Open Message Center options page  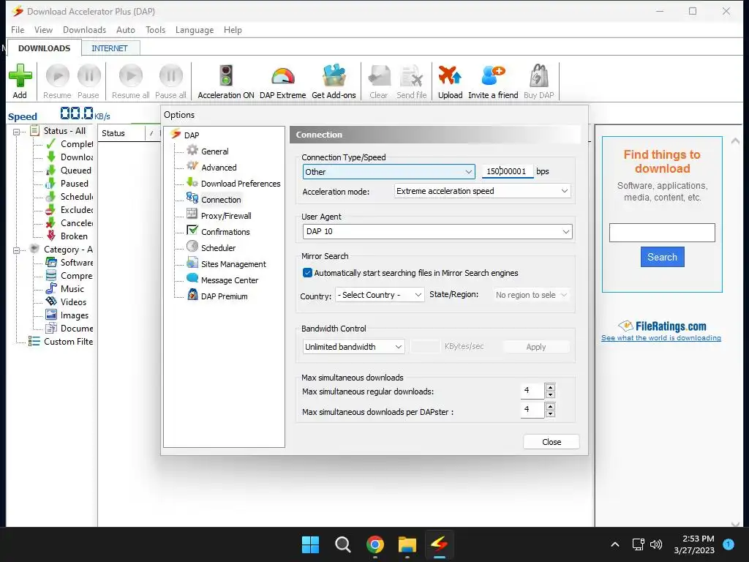coord(229,280)
